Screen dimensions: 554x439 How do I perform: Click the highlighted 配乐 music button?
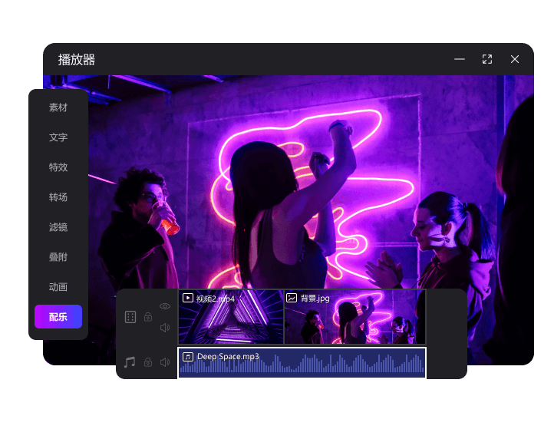58,317
